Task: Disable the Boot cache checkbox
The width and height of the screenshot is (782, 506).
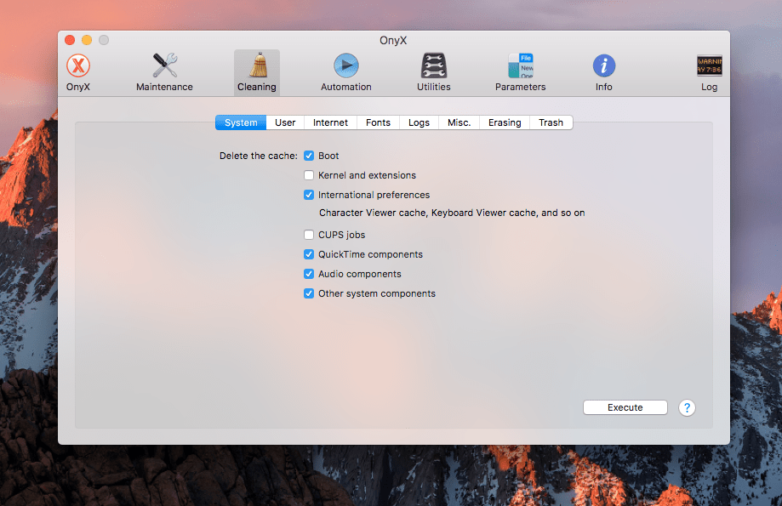Action: click(309, 156)
